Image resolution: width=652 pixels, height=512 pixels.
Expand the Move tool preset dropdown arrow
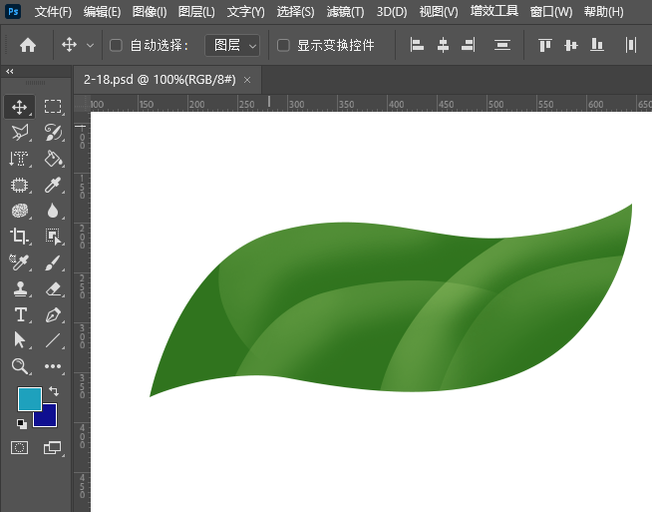91,45
